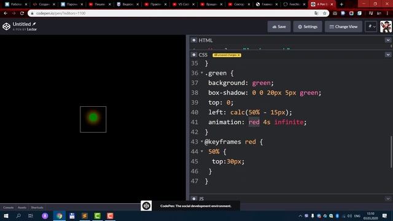The height and width of the screenshot is (221, 393).
Task: Click the translate page icon
Action: point(316,13)
